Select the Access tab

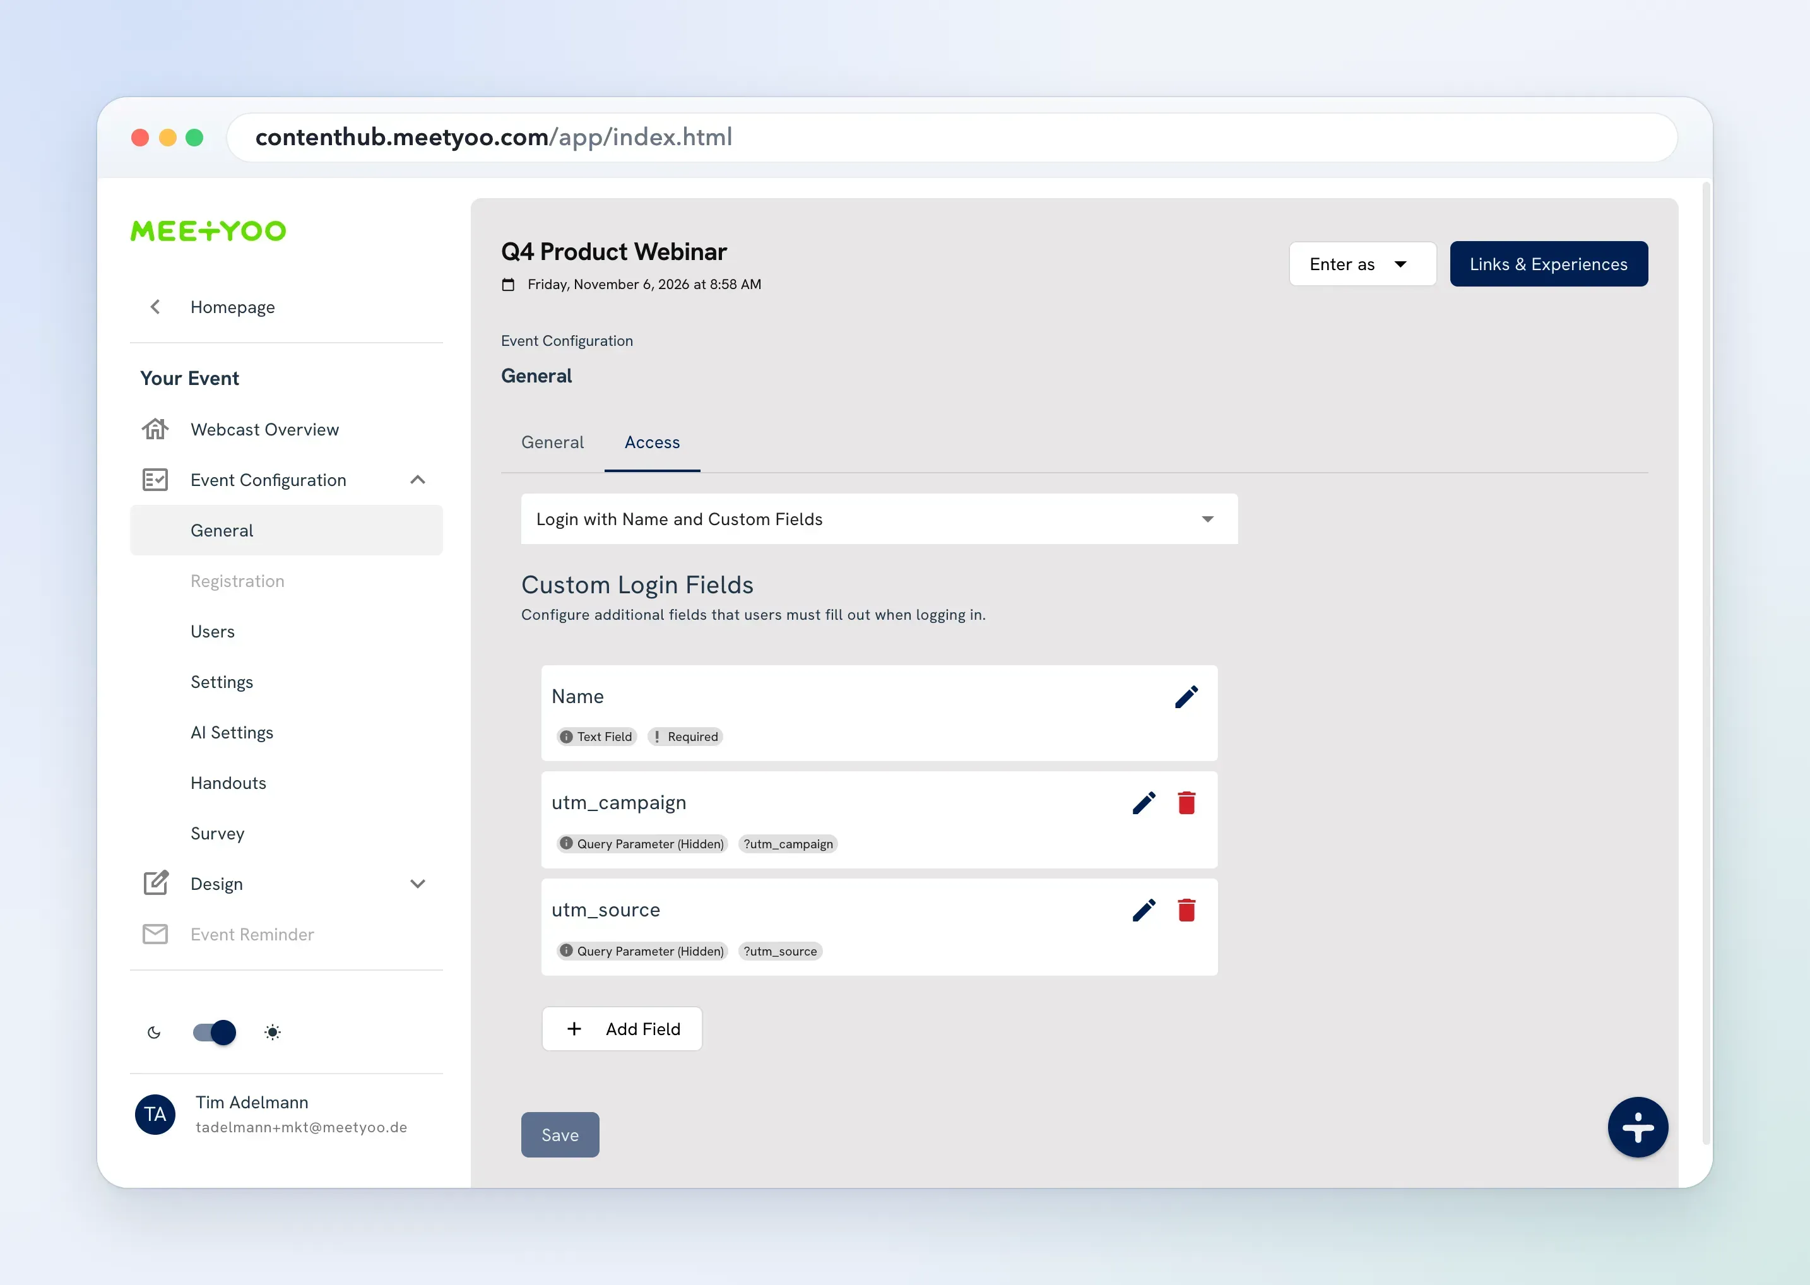tap(652, 442)
